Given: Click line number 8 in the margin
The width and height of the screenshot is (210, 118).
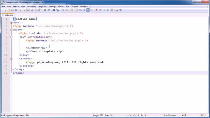Looking at the screenshot, I should tap(6, 44).
